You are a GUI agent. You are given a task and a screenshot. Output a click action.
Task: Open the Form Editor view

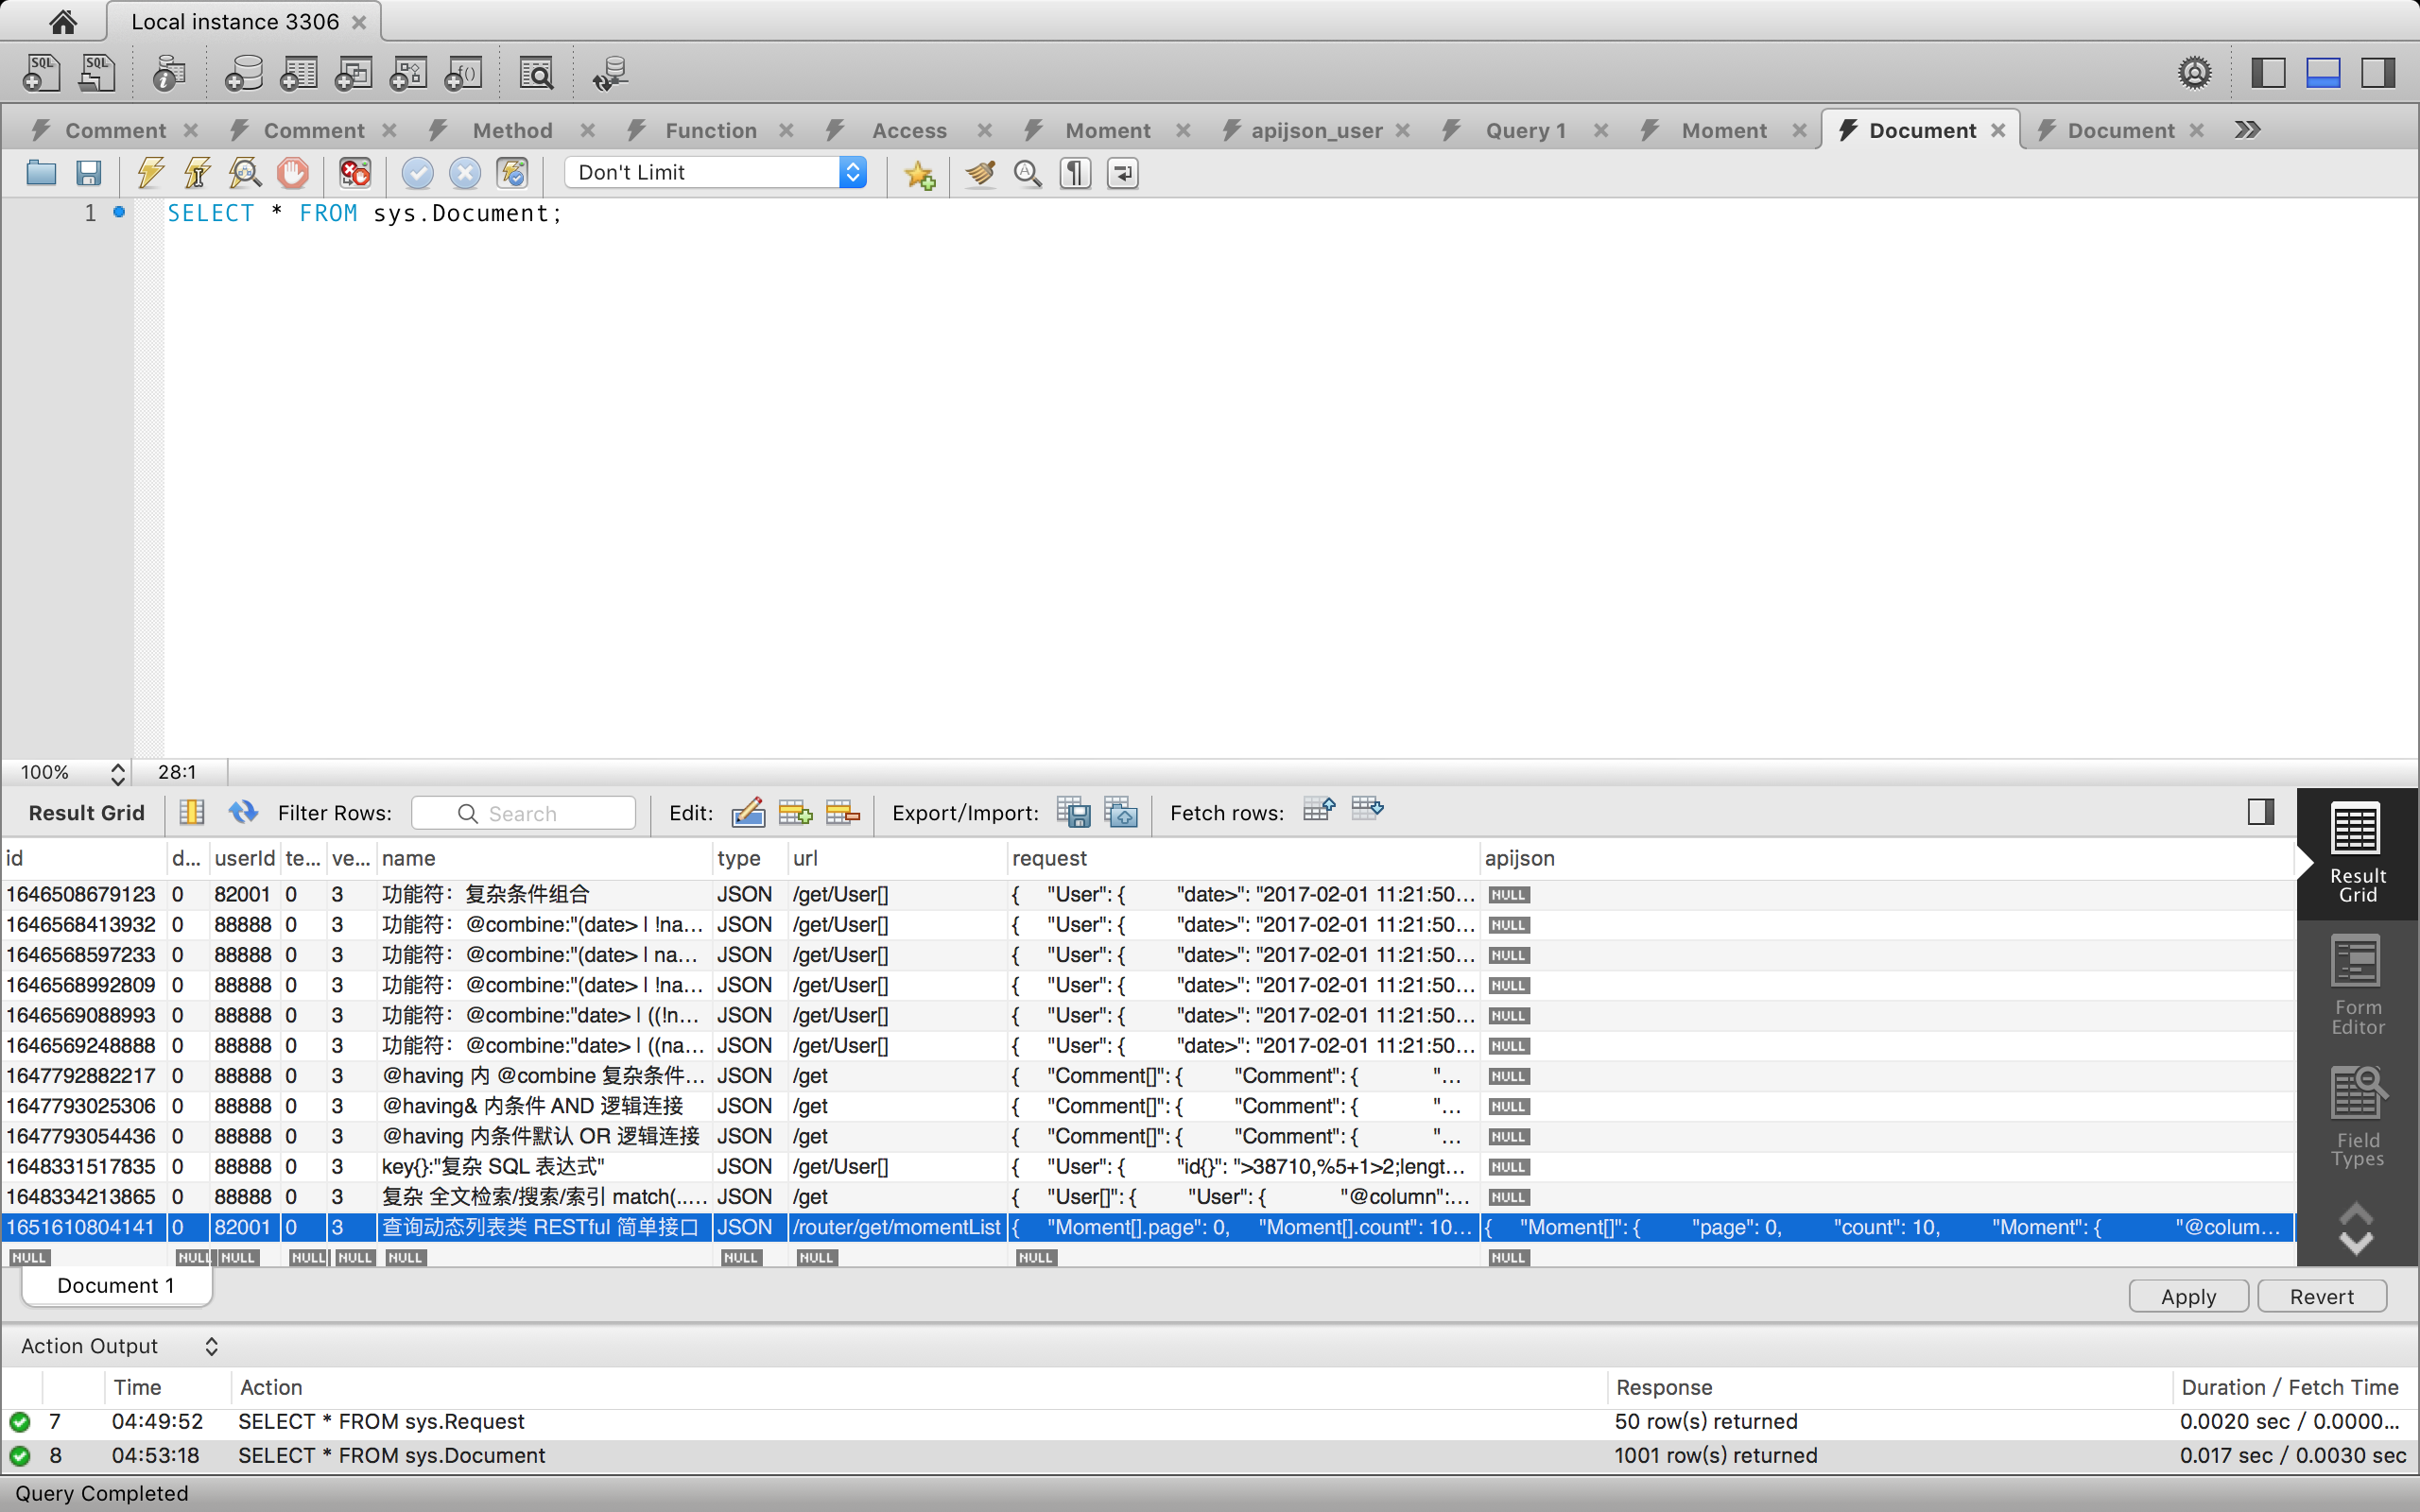pyautogui.click(x=2357, y=985)
